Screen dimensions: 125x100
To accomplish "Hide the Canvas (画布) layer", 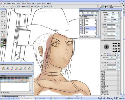I will click(81, 32).
